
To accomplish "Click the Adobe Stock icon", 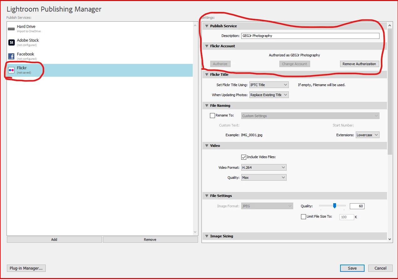I will coord(11,42).
